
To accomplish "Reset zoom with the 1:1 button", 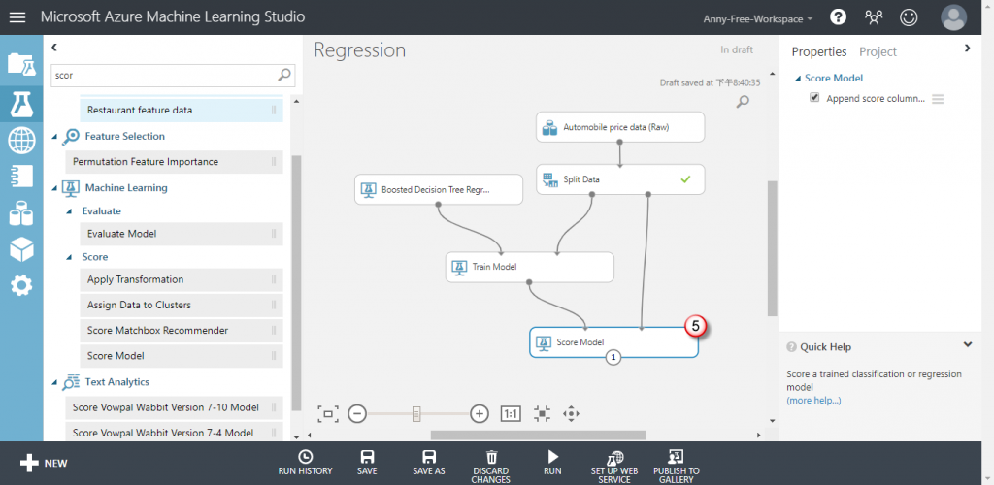I will 511,414.
